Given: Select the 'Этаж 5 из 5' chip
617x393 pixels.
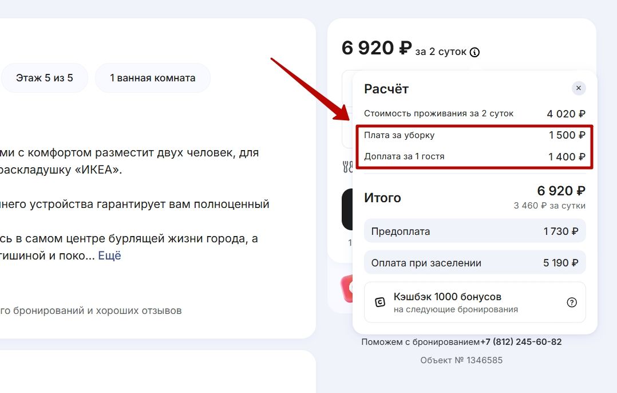Looking at the screenshot, I should [x=45, y=78].
